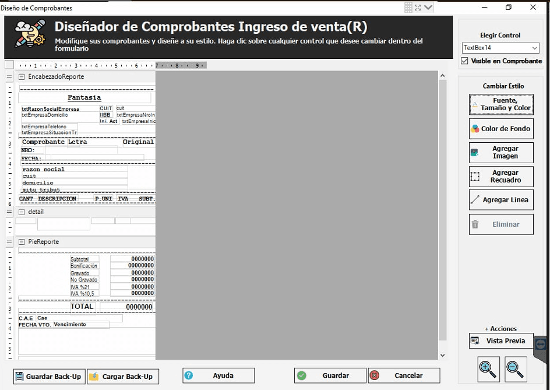Collapse the PieReporte section

(x=22, y=241)
